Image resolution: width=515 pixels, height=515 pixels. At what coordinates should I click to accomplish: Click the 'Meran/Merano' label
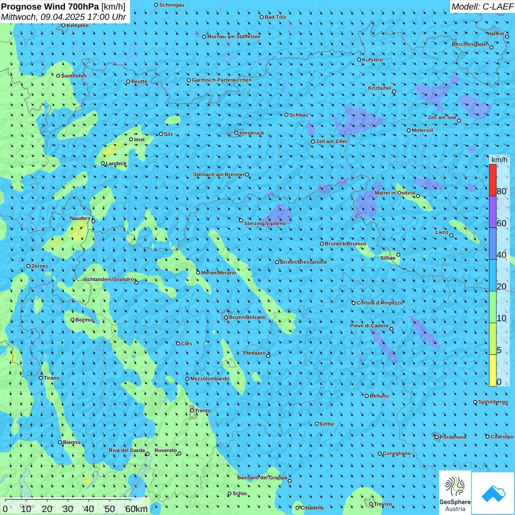[219, 273]
